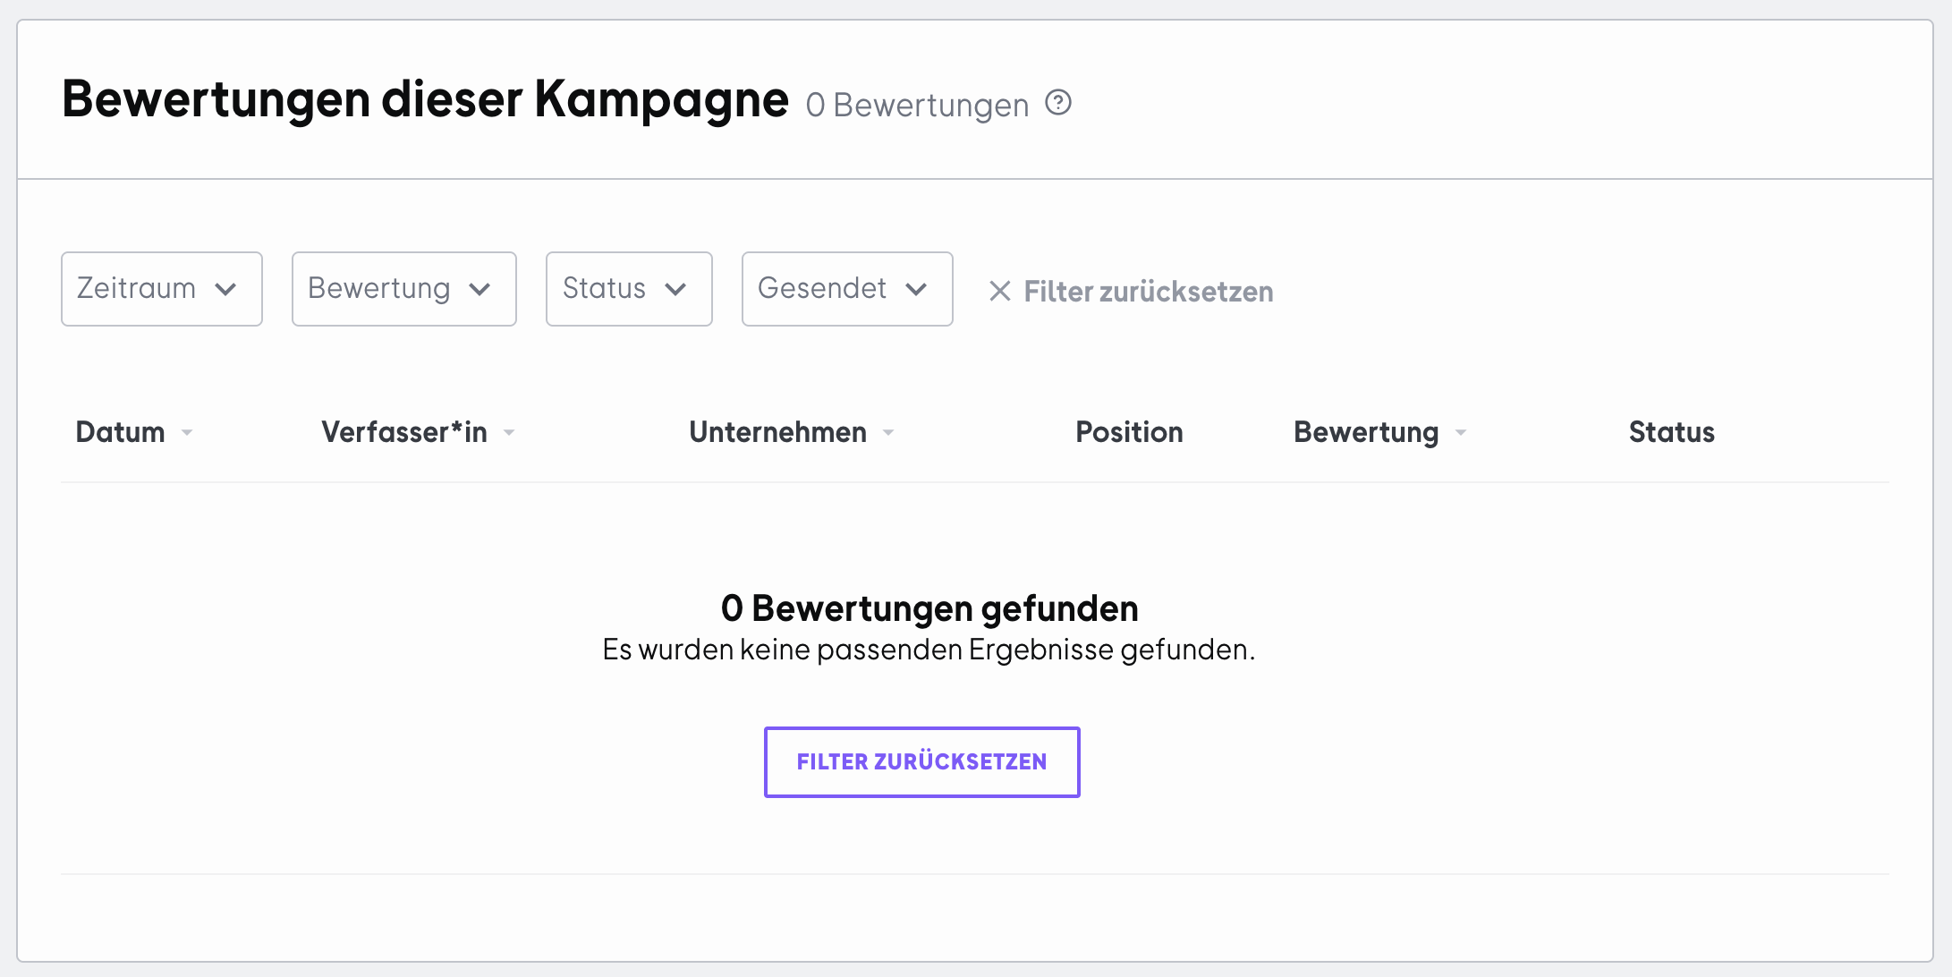
Task: Click the Status column header
Action: pos(1671,432)
